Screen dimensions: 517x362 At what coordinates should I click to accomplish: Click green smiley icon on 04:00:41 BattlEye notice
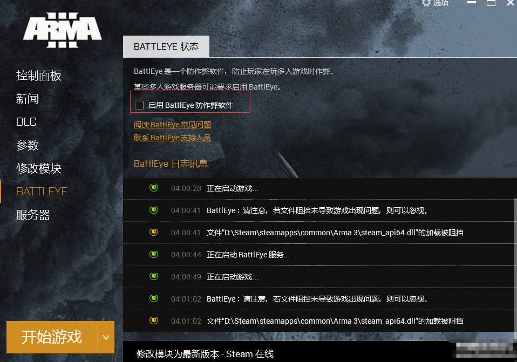(x=153, y=210)
